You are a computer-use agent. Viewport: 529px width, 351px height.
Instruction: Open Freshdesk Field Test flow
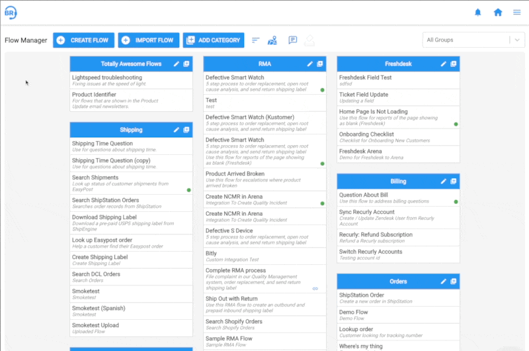click(399, 80)
